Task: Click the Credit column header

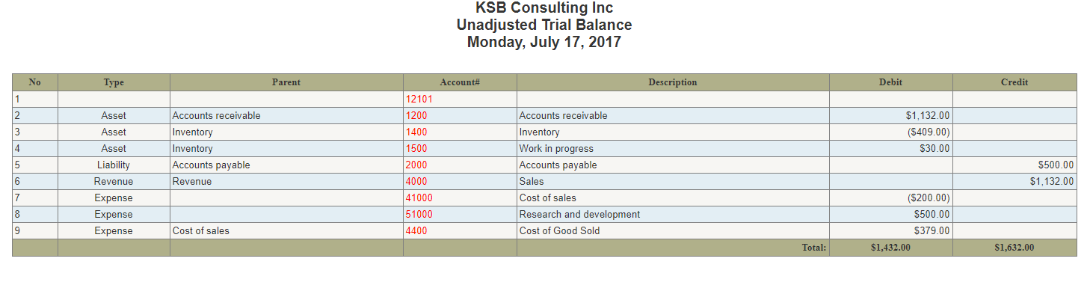Action: 1014,82
